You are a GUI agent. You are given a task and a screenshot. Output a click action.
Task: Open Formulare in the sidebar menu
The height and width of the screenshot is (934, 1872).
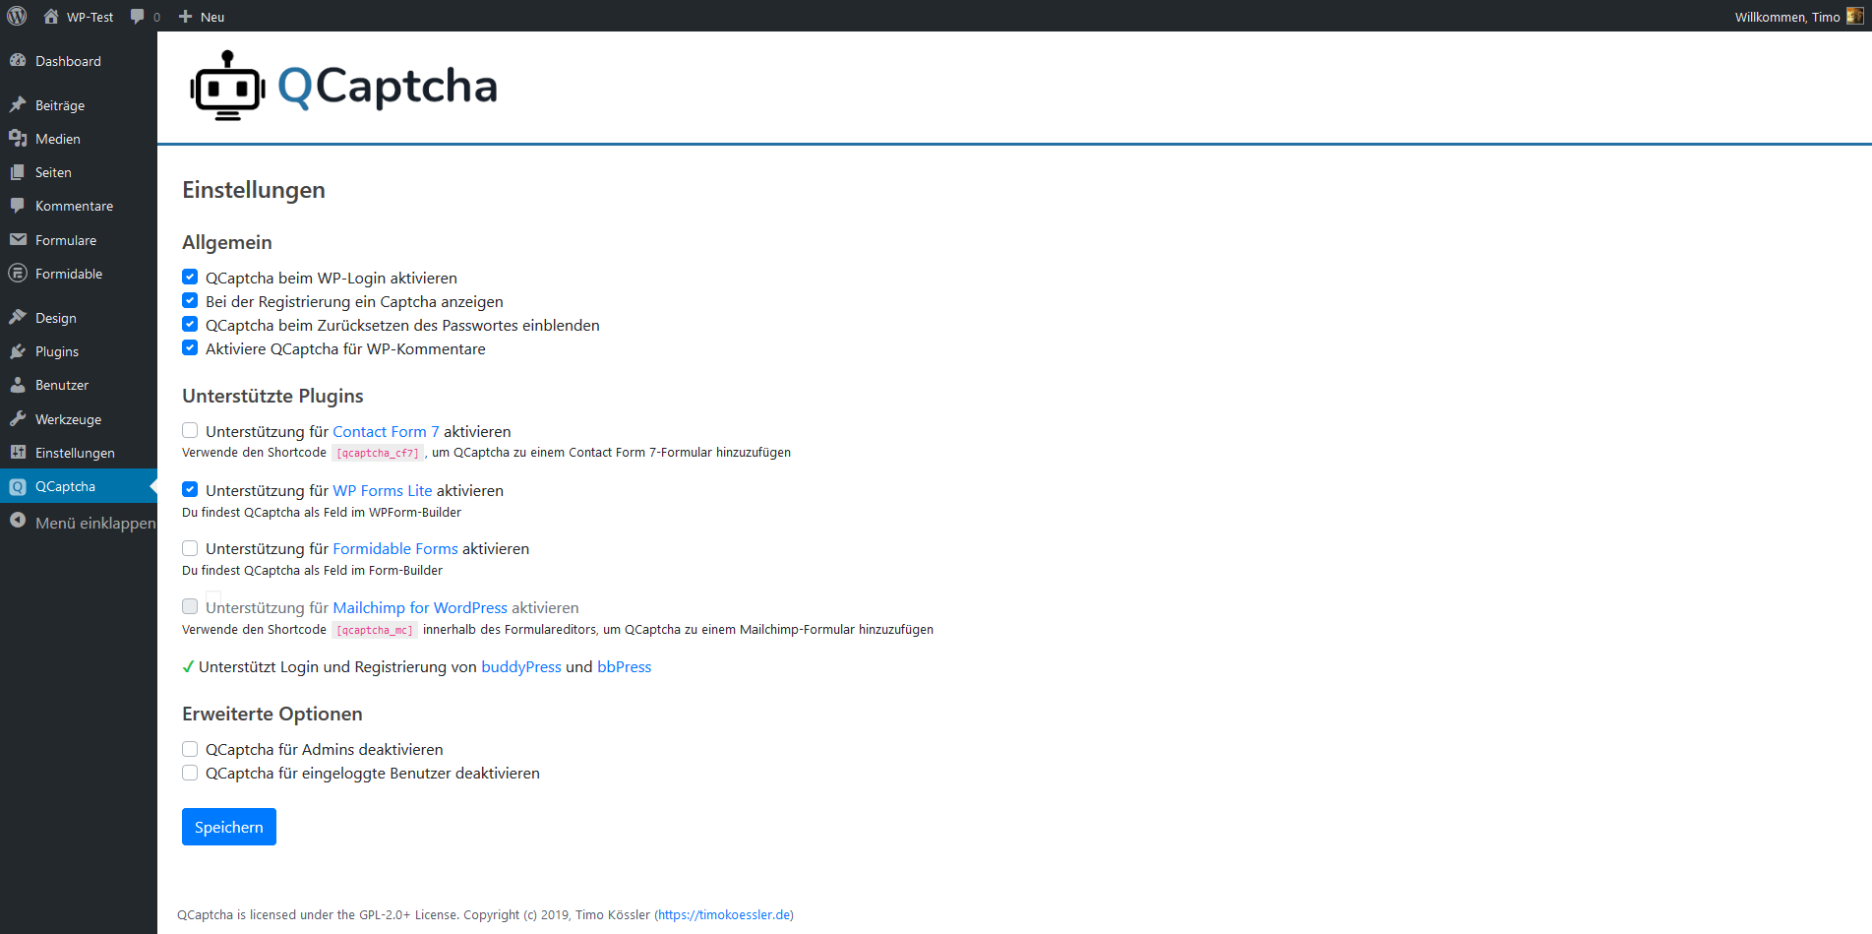tap(79, 240)
